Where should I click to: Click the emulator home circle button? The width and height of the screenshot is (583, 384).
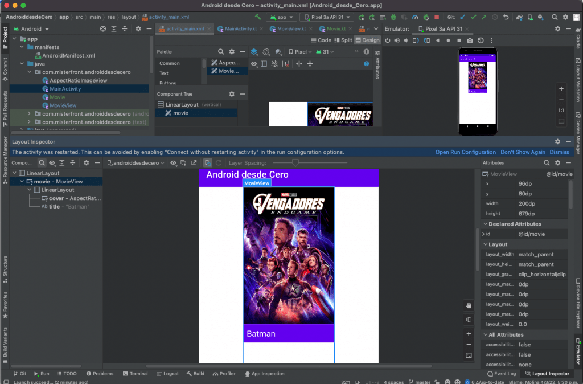coord(449,40)
